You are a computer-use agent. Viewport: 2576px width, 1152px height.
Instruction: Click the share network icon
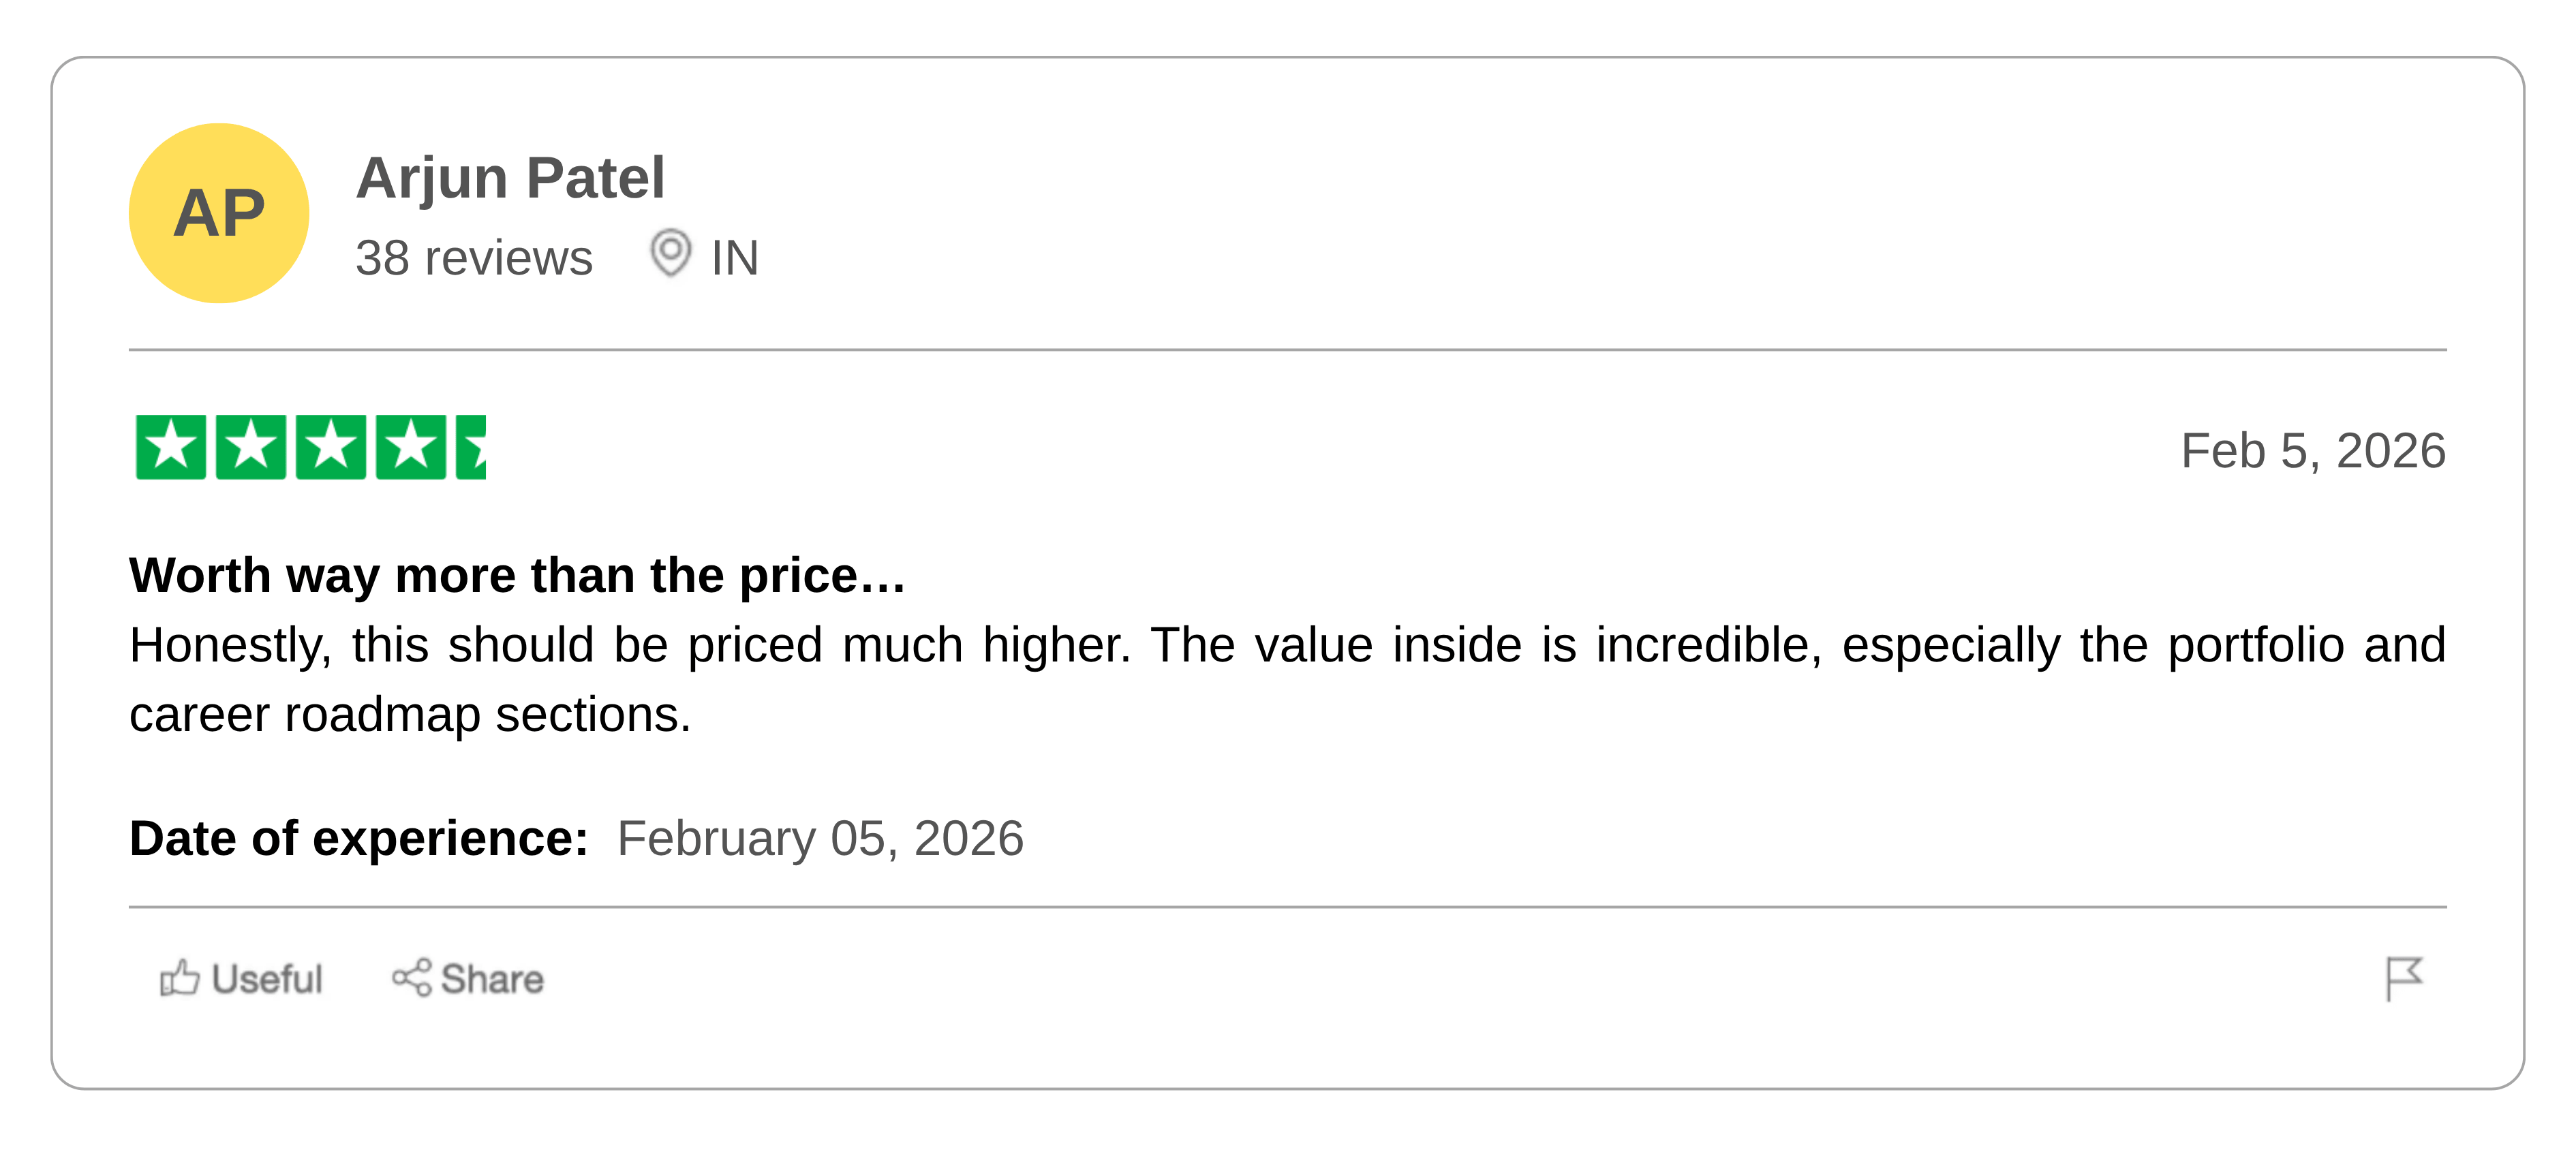411,978
